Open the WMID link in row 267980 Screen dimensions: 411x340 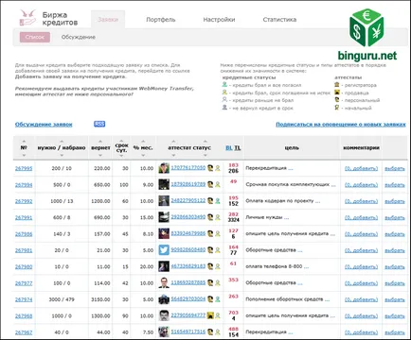(188, 266)
